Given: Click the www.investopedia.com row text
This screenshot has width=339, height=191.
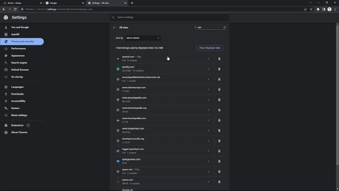Looking at the screenshot, I should [134, 118].
